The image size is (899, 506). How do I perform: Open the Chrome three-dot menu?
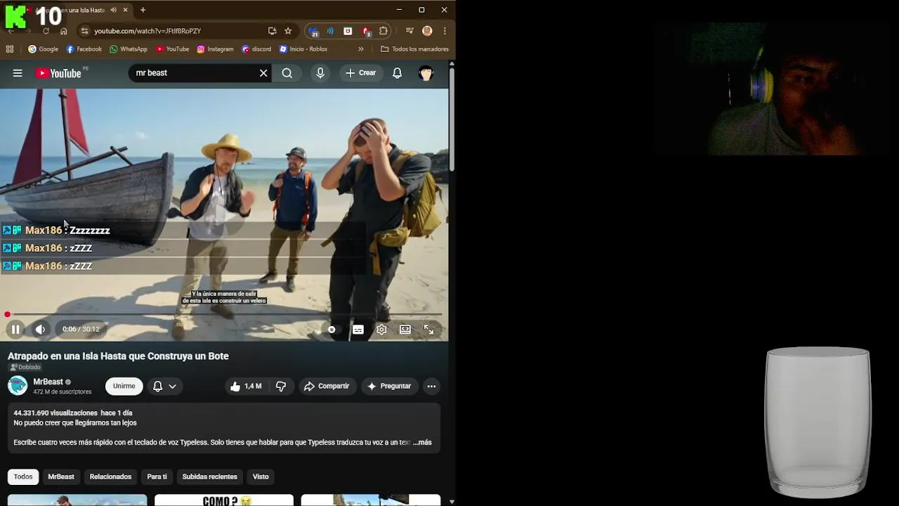click(445, 31)
